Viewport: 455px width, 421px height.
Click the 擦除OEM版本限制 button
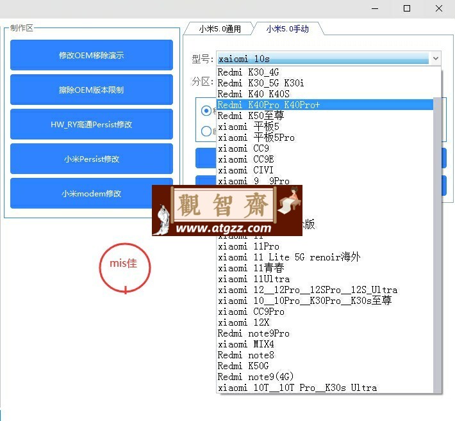pos(92,90)
